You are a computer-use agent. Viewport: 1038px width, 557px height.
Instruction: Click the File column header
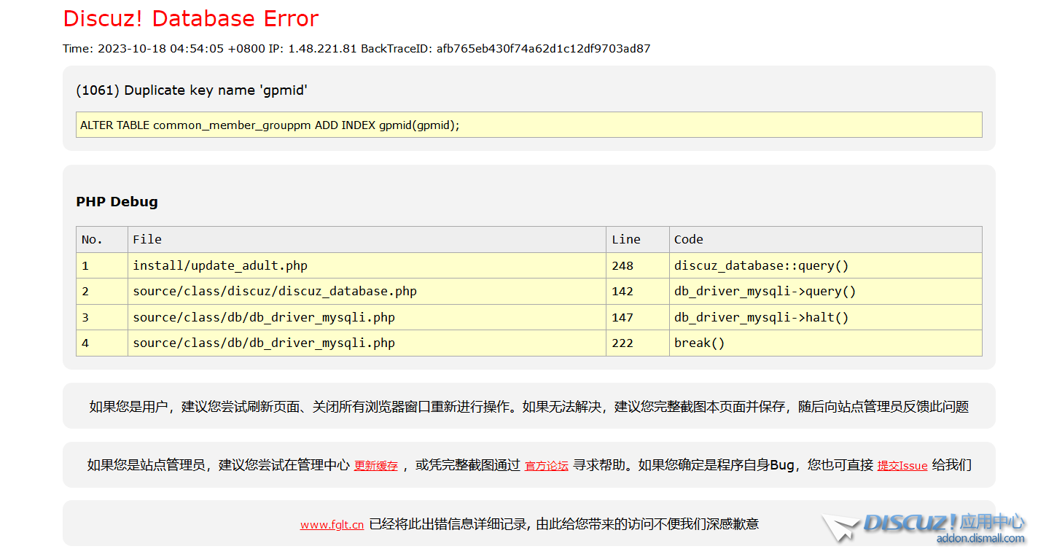147,240
